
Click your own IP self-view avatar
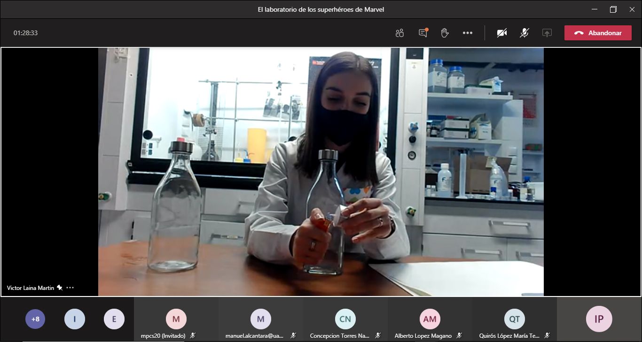(x=599, y=319)
